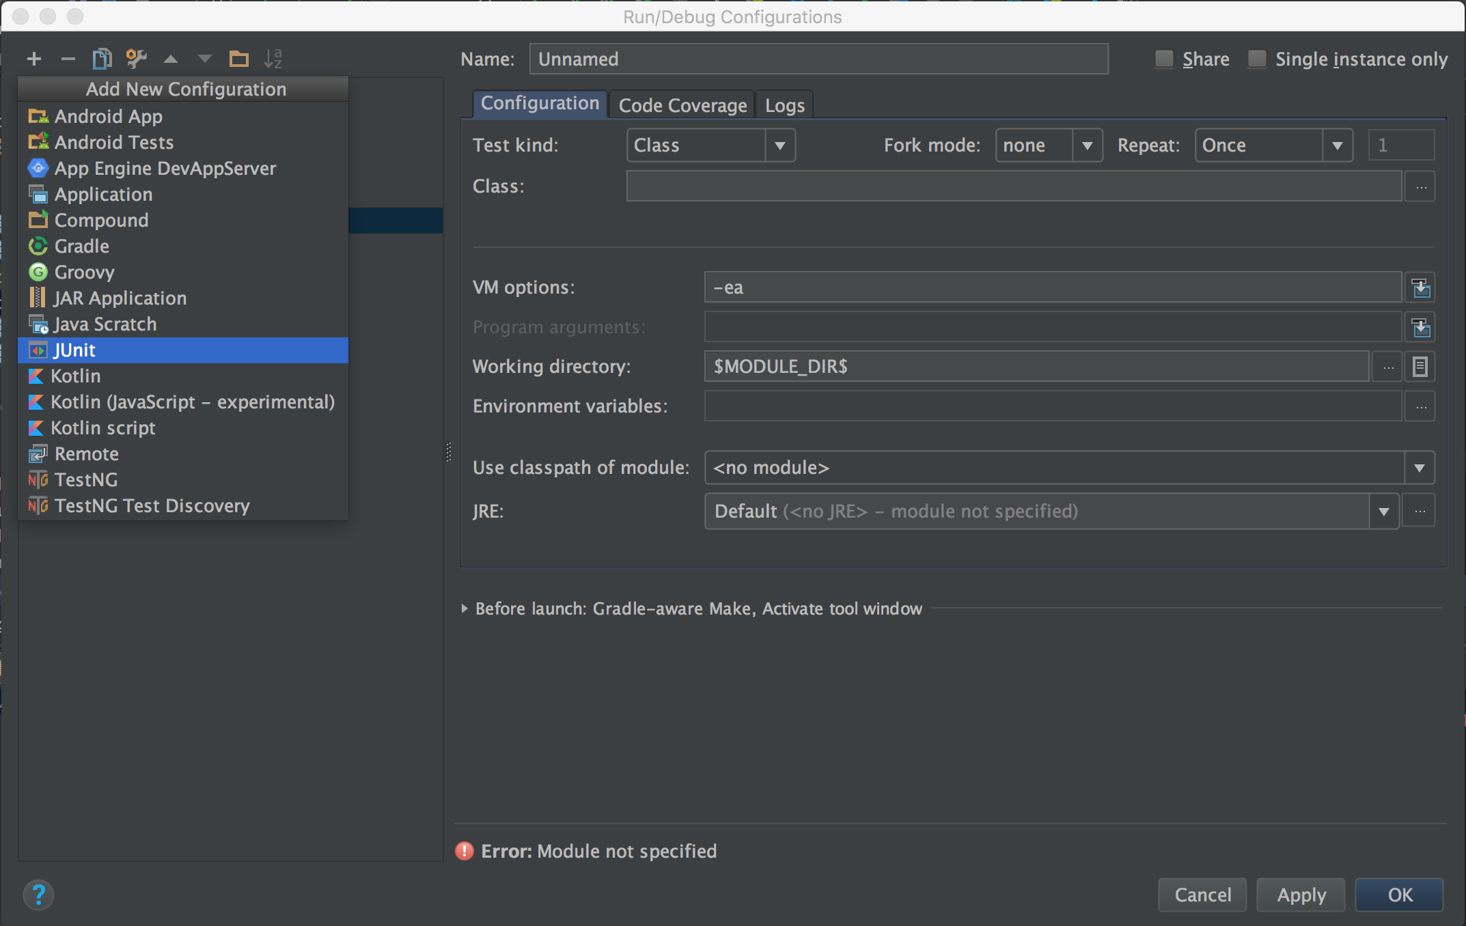The width and height of the screenshot is (1466, 926).
Task: Choose Remote configuration type
Action: tap(183, 453)
